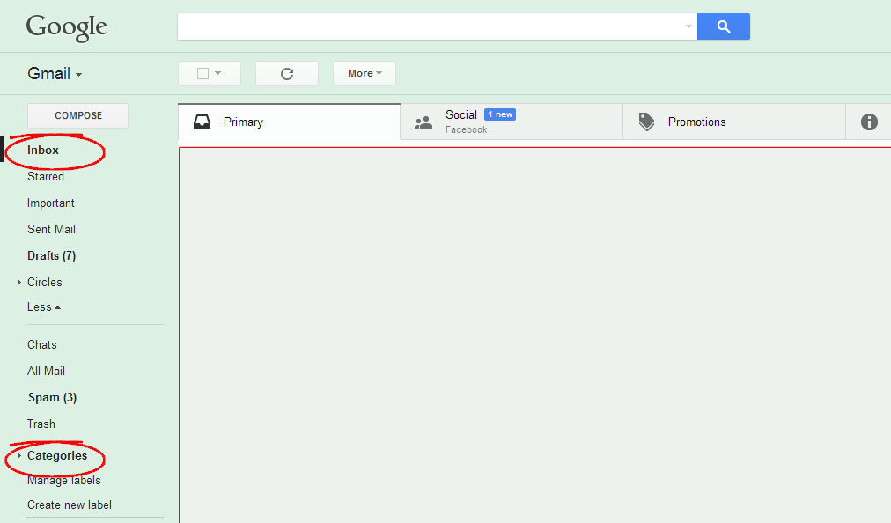
Task: Expand the Circles label list
Action: click(18, 282)
